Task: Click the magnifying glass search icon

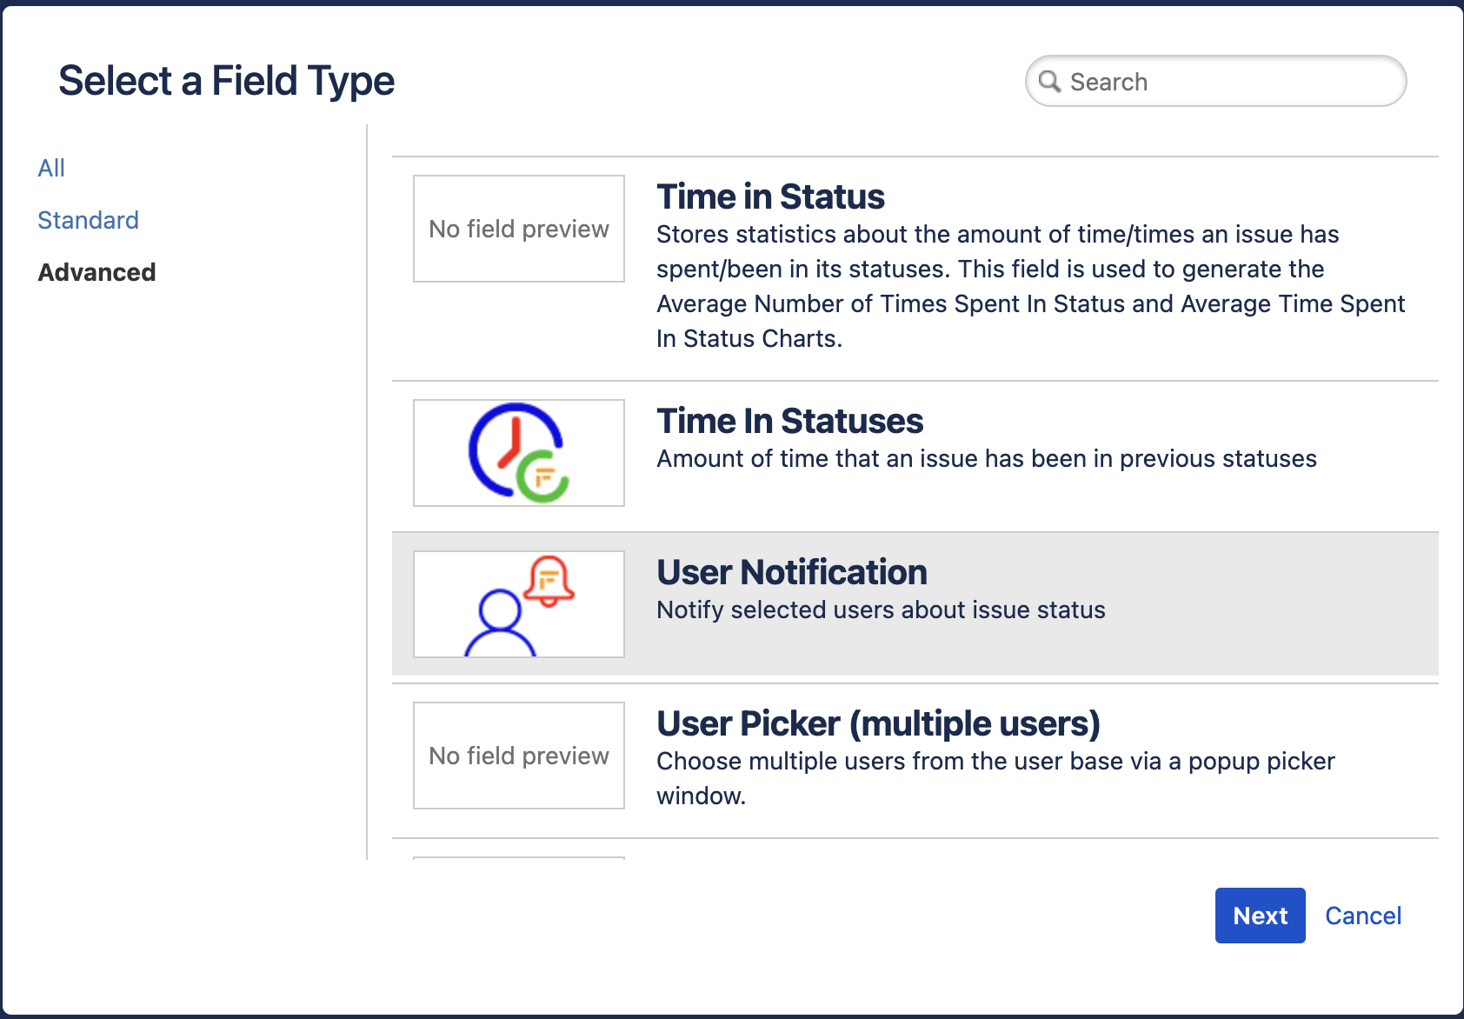Action: click(x=1050, y=82)
